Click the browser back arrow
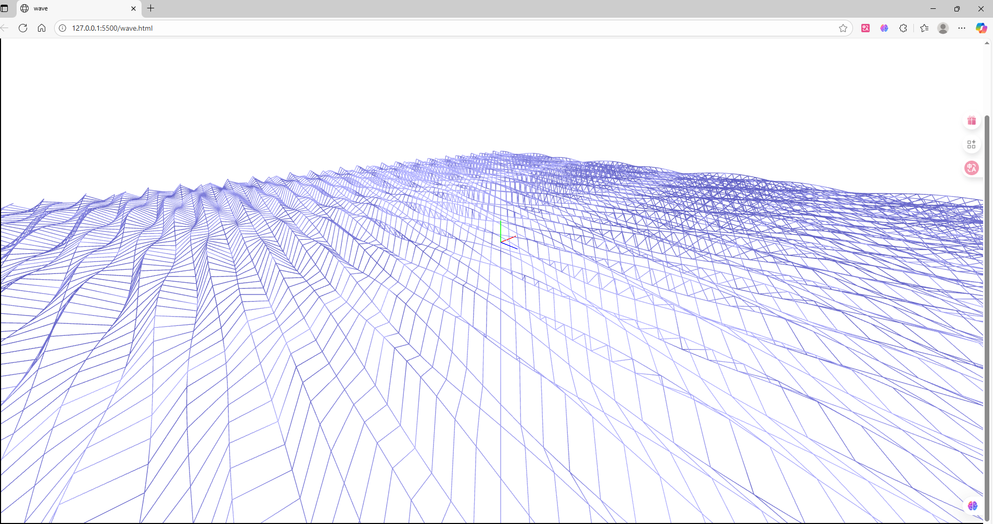 click(5, 28)
